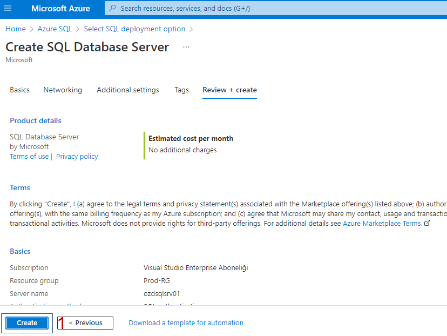
Task: Click the Estimated cost per month label
Action: click(x=191, y=138)
